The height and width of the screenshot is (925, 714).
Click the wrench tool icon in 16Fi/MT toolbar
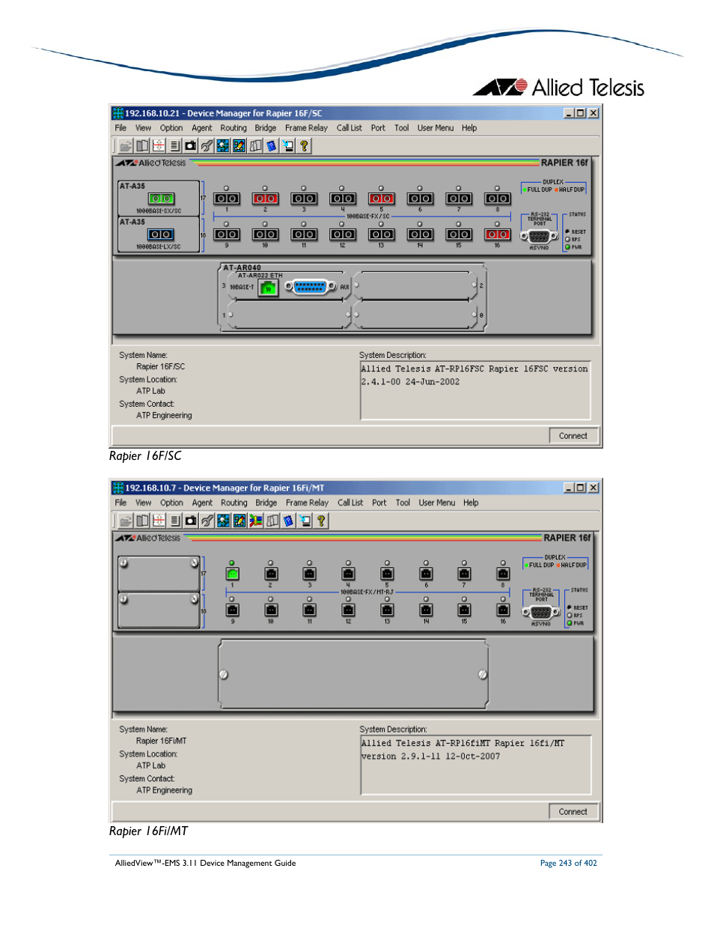(207, 521)
